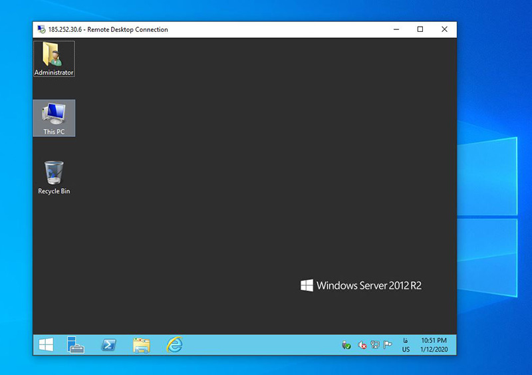Minimize the Remote Desktop Connection window

[x=396, y=29]
